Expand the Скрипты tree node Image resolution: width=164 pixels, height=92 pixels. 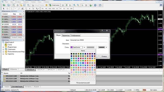click(3, 54)
